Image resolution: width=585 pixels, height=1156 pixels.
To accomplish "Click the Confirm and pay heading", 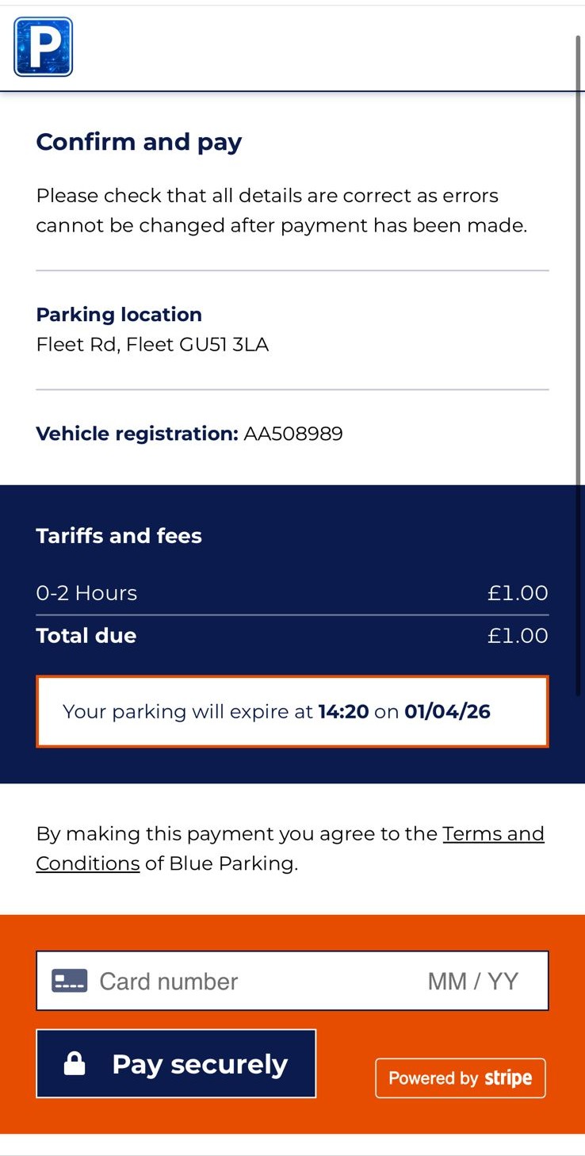I will coord(139,142).
